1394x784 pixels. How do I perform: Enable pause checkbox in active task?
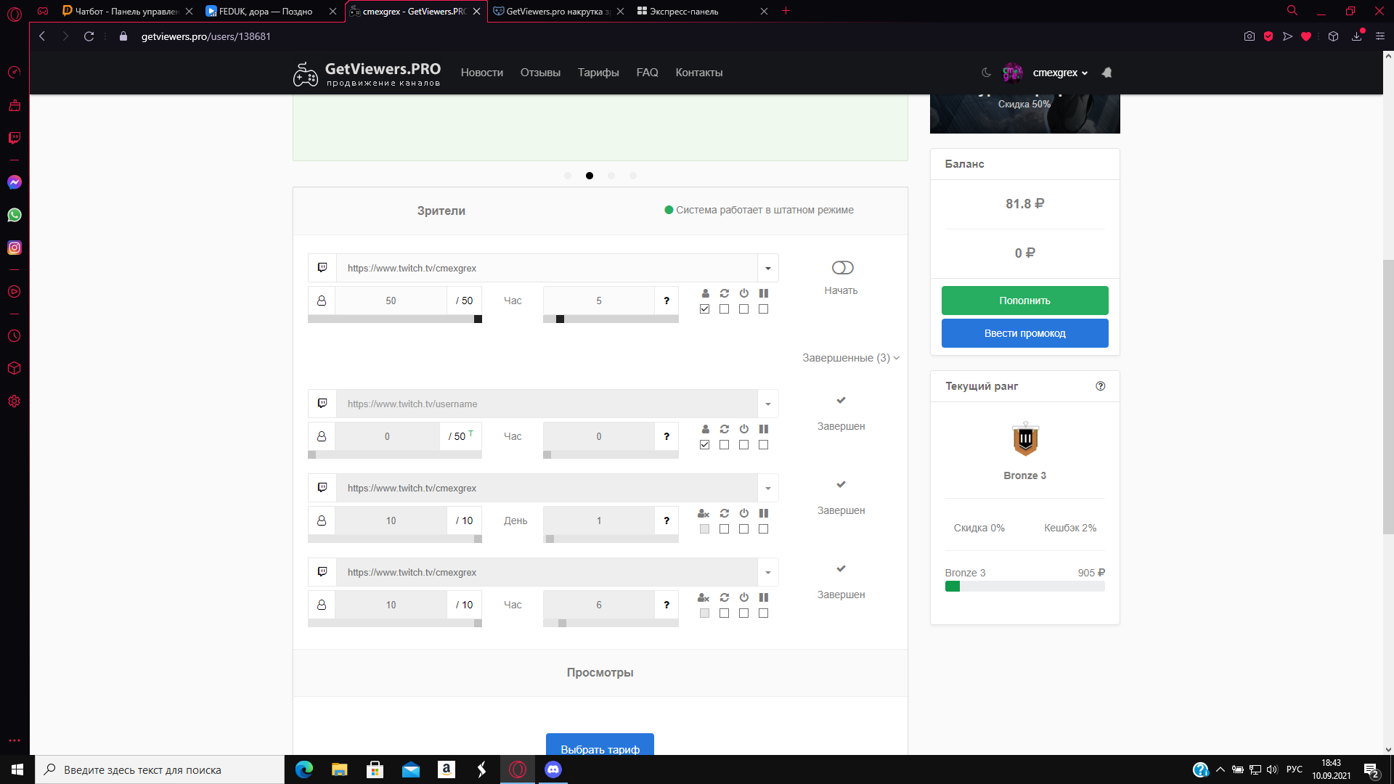coord(763,309)
